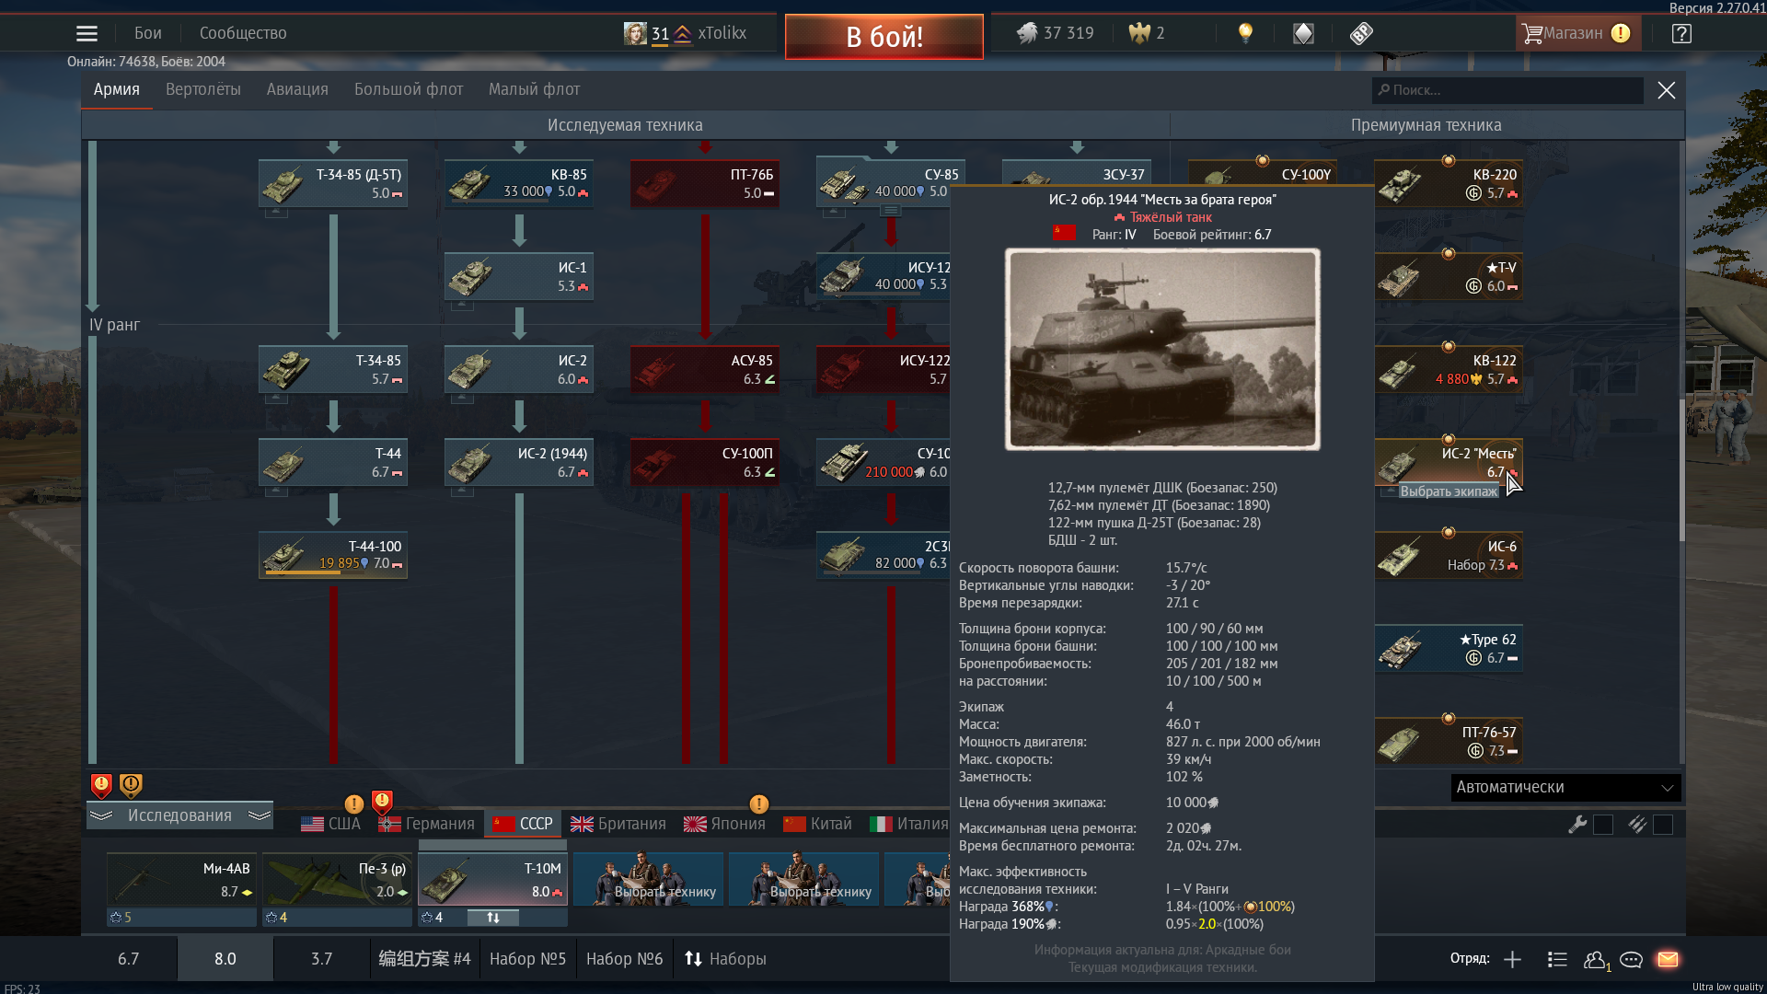This screenshot has height=994, width=1767.
Task: Open the contacts friends icon
Action: [1595, 960]
